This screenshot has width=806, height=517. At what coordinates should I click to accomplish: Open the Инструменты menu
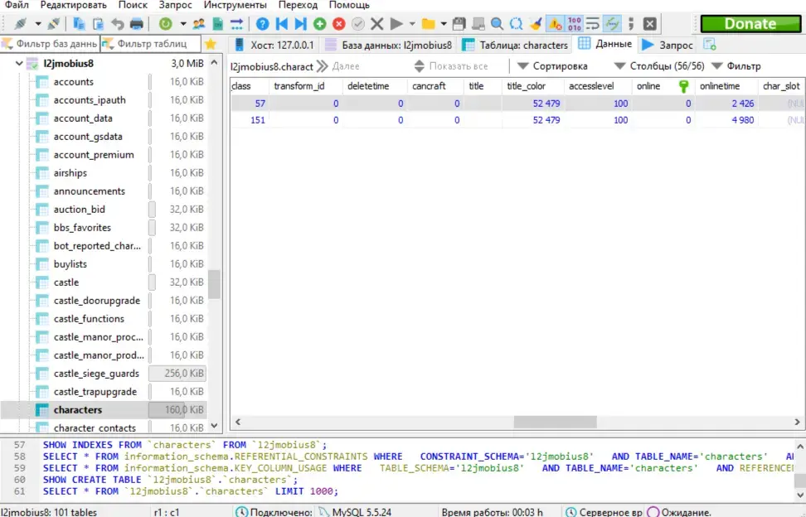[x=235, y=5]
